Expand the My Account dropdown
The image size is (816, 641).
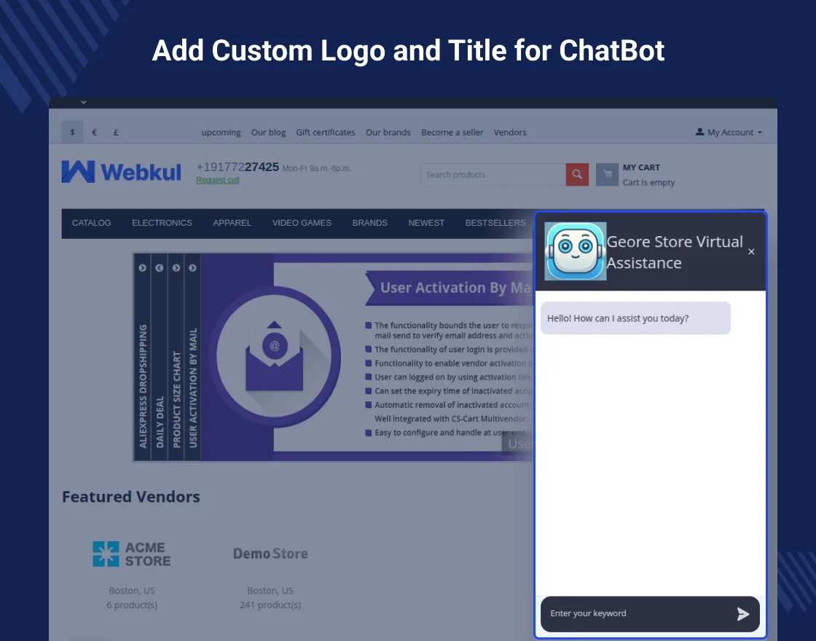[729, 133]
